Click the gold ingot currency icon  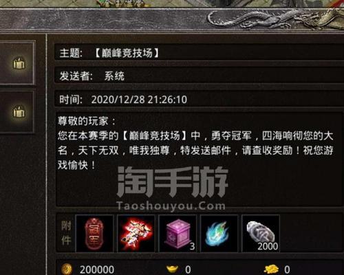pyautogui.click(x=172, y=269)
